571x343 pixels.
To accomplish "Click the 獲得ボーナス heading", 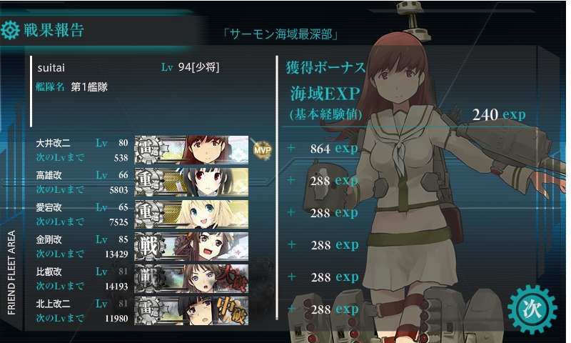I will (325, 68).
